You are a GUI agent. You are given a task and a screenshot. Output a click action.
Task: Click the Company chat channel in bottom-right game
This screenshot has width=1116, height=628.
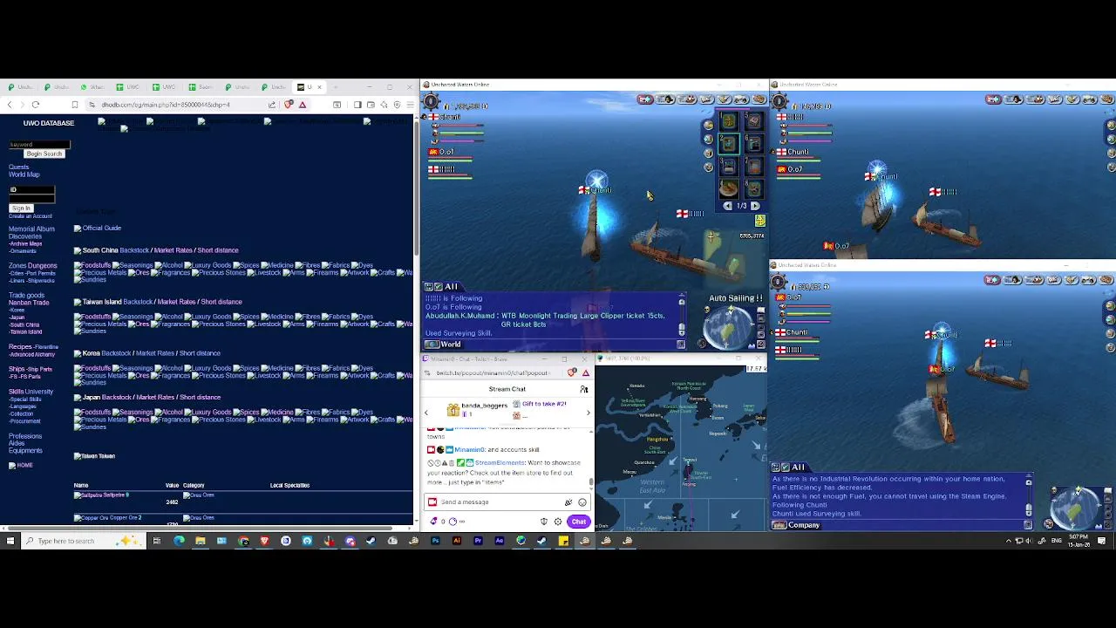tap(797, 525)
